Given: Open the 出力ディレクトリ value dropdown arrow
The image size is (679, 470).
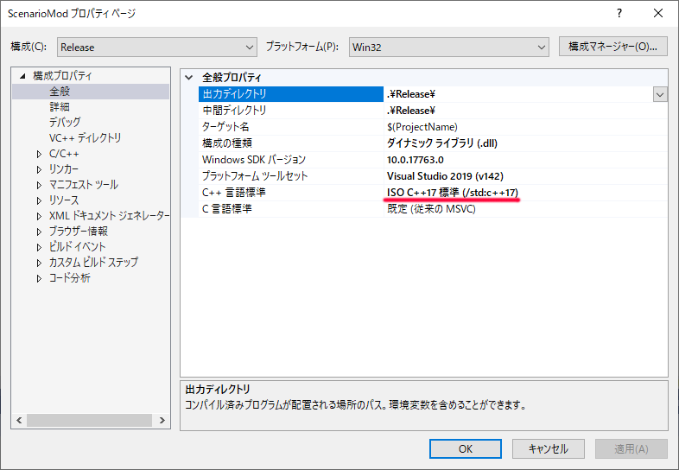Looking at the screenshot, I should click(x=660, y=94).
